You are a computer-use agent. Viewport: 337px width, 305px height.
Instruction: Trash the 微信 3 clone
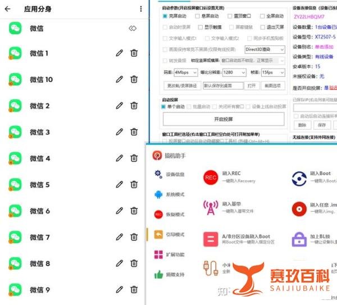pyautogui.click(x=134, y=132)
